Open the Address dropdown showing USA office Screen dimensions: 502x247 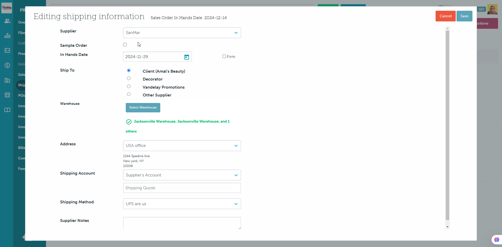[x=182, y=146]
